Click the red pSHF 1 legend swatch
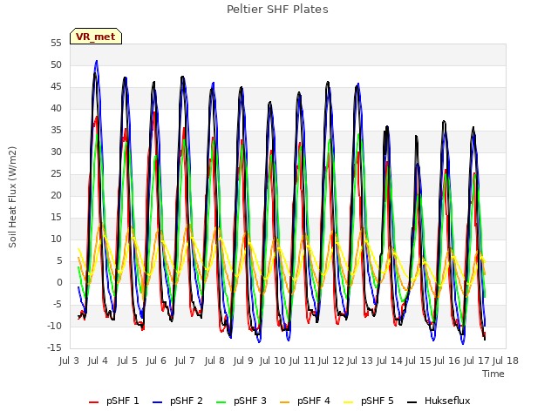Viewport: 558px width, 418px height. pyautogui.click(x=93, y=402)
